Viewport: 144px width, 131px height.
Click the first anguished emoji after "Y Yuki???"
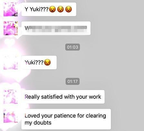53,9
